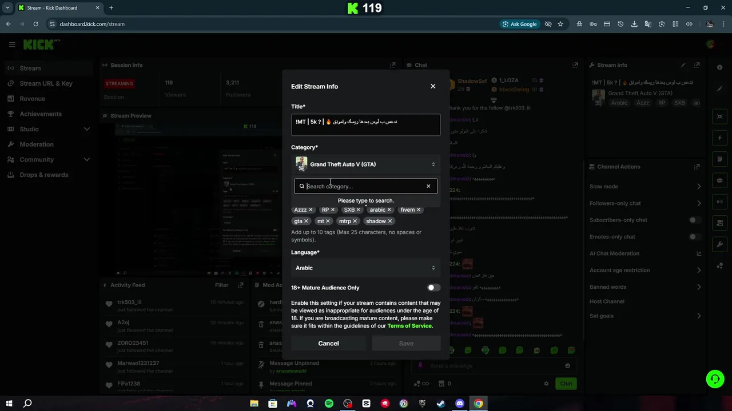732x411 pixels.
Task: Remove the shadow tag
Action: (x=390, y=221)
